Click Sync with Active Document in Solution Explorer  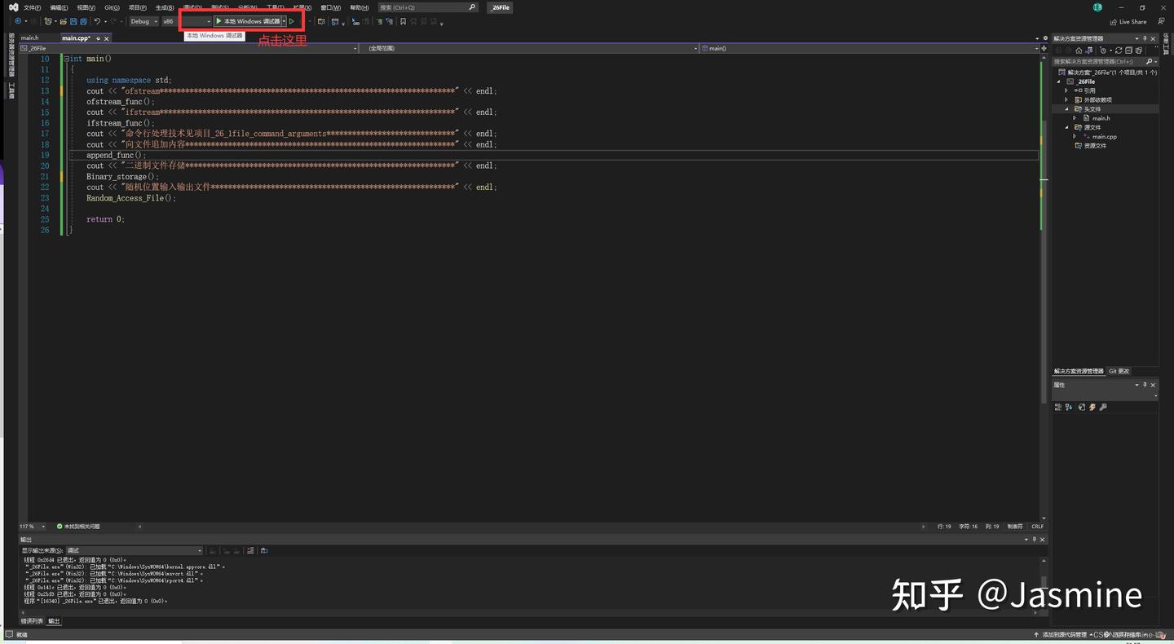pos(1089,50)
